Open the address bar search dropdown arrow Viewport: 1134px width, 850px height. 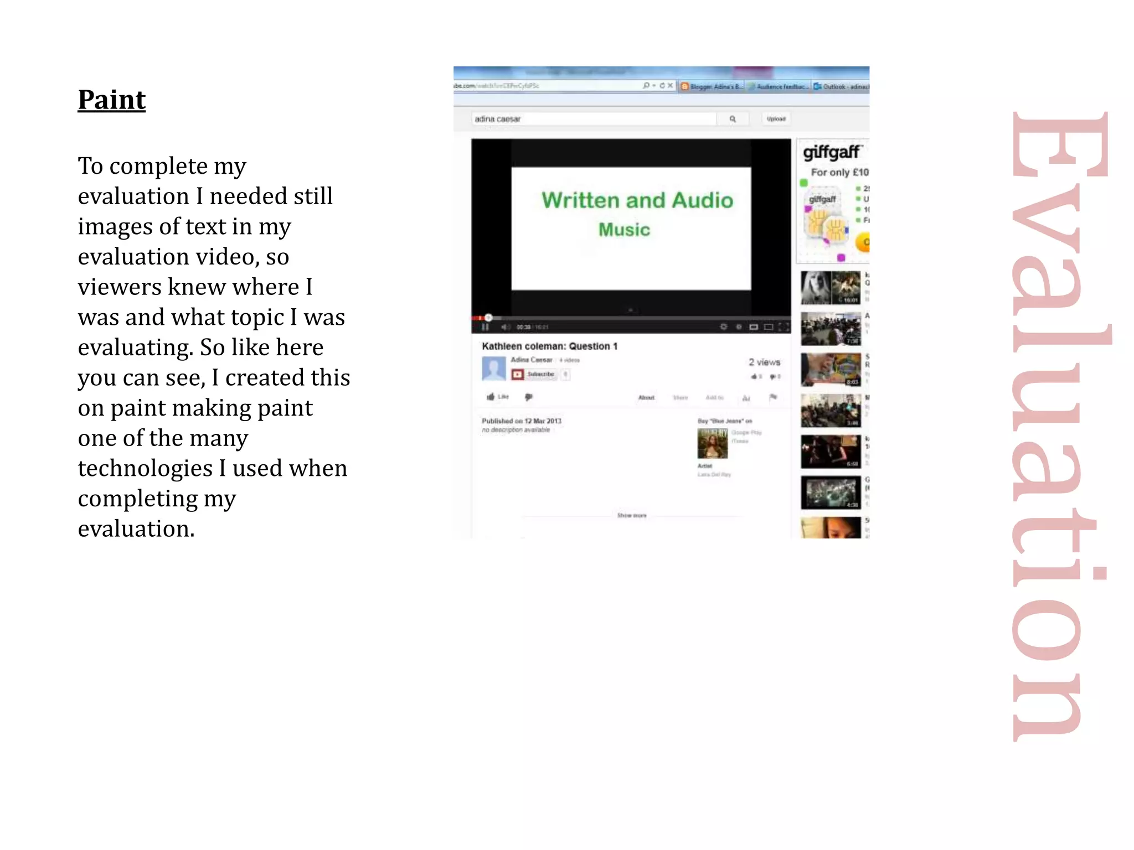pyautogui.click(x=654, y=86)
